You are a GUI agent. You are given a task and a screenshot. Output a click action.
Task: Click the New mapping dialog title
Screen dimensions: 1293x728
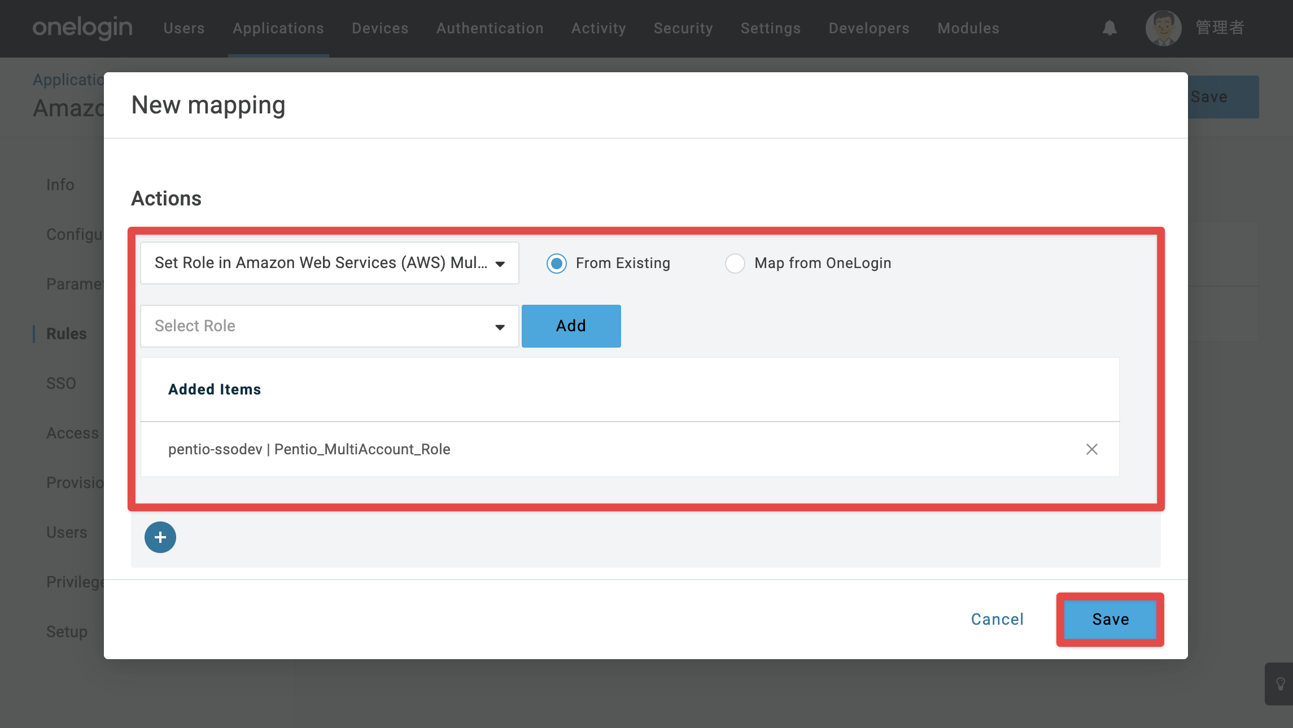click(208, 106)
